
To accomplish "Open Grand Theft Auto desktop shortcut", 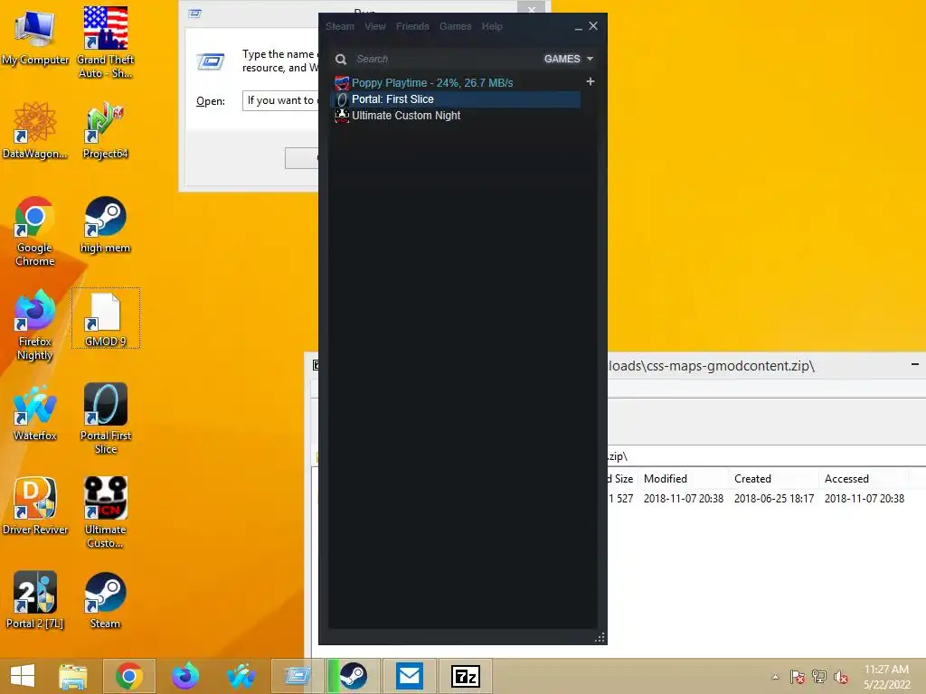I will 105,42.
